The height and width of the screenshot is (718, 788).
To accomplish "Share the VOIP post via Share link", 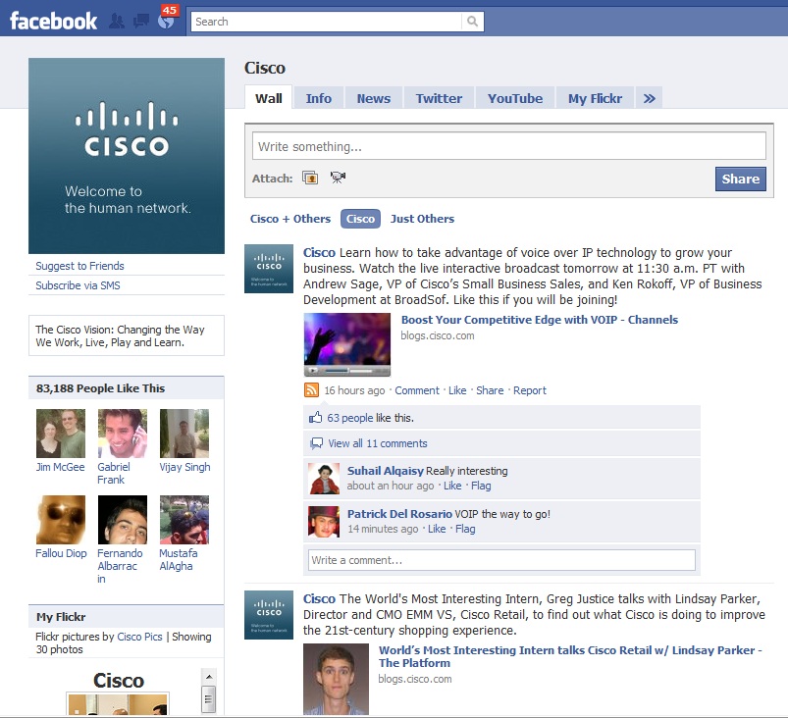I will [x=490, y=390].
